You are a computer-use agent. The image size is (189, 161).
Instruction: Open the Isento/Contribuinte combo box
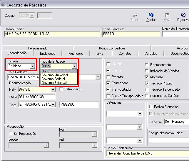click(148, 153)
